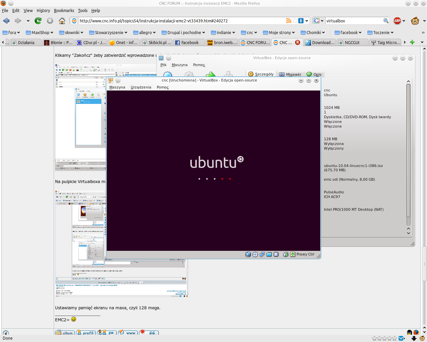Open the Firefox Tools menu
The height and width of the screenshot is (342, 427).
click(x=83, y=11)
